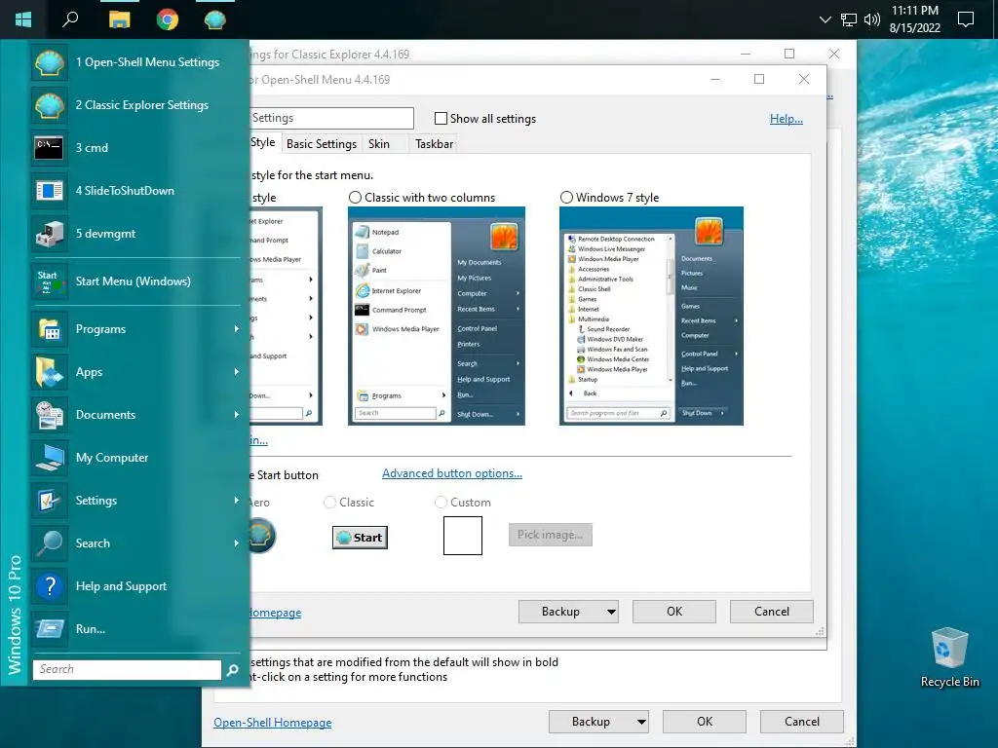Select the Recycle Bin desktop icon
The width and height of the screenshot is (998, 748).
[949, 657]
